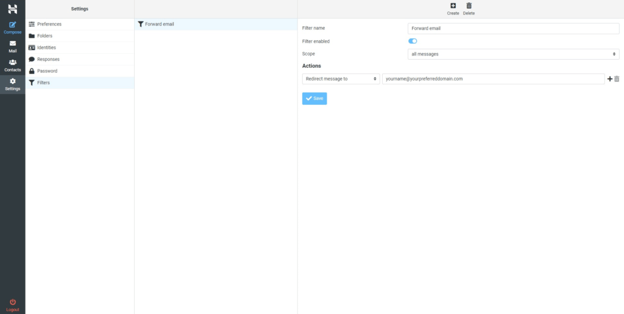Click the redirect email address field
Image resolution: width=624 pixels, height=314 pixels.
(x=494, y=79)
